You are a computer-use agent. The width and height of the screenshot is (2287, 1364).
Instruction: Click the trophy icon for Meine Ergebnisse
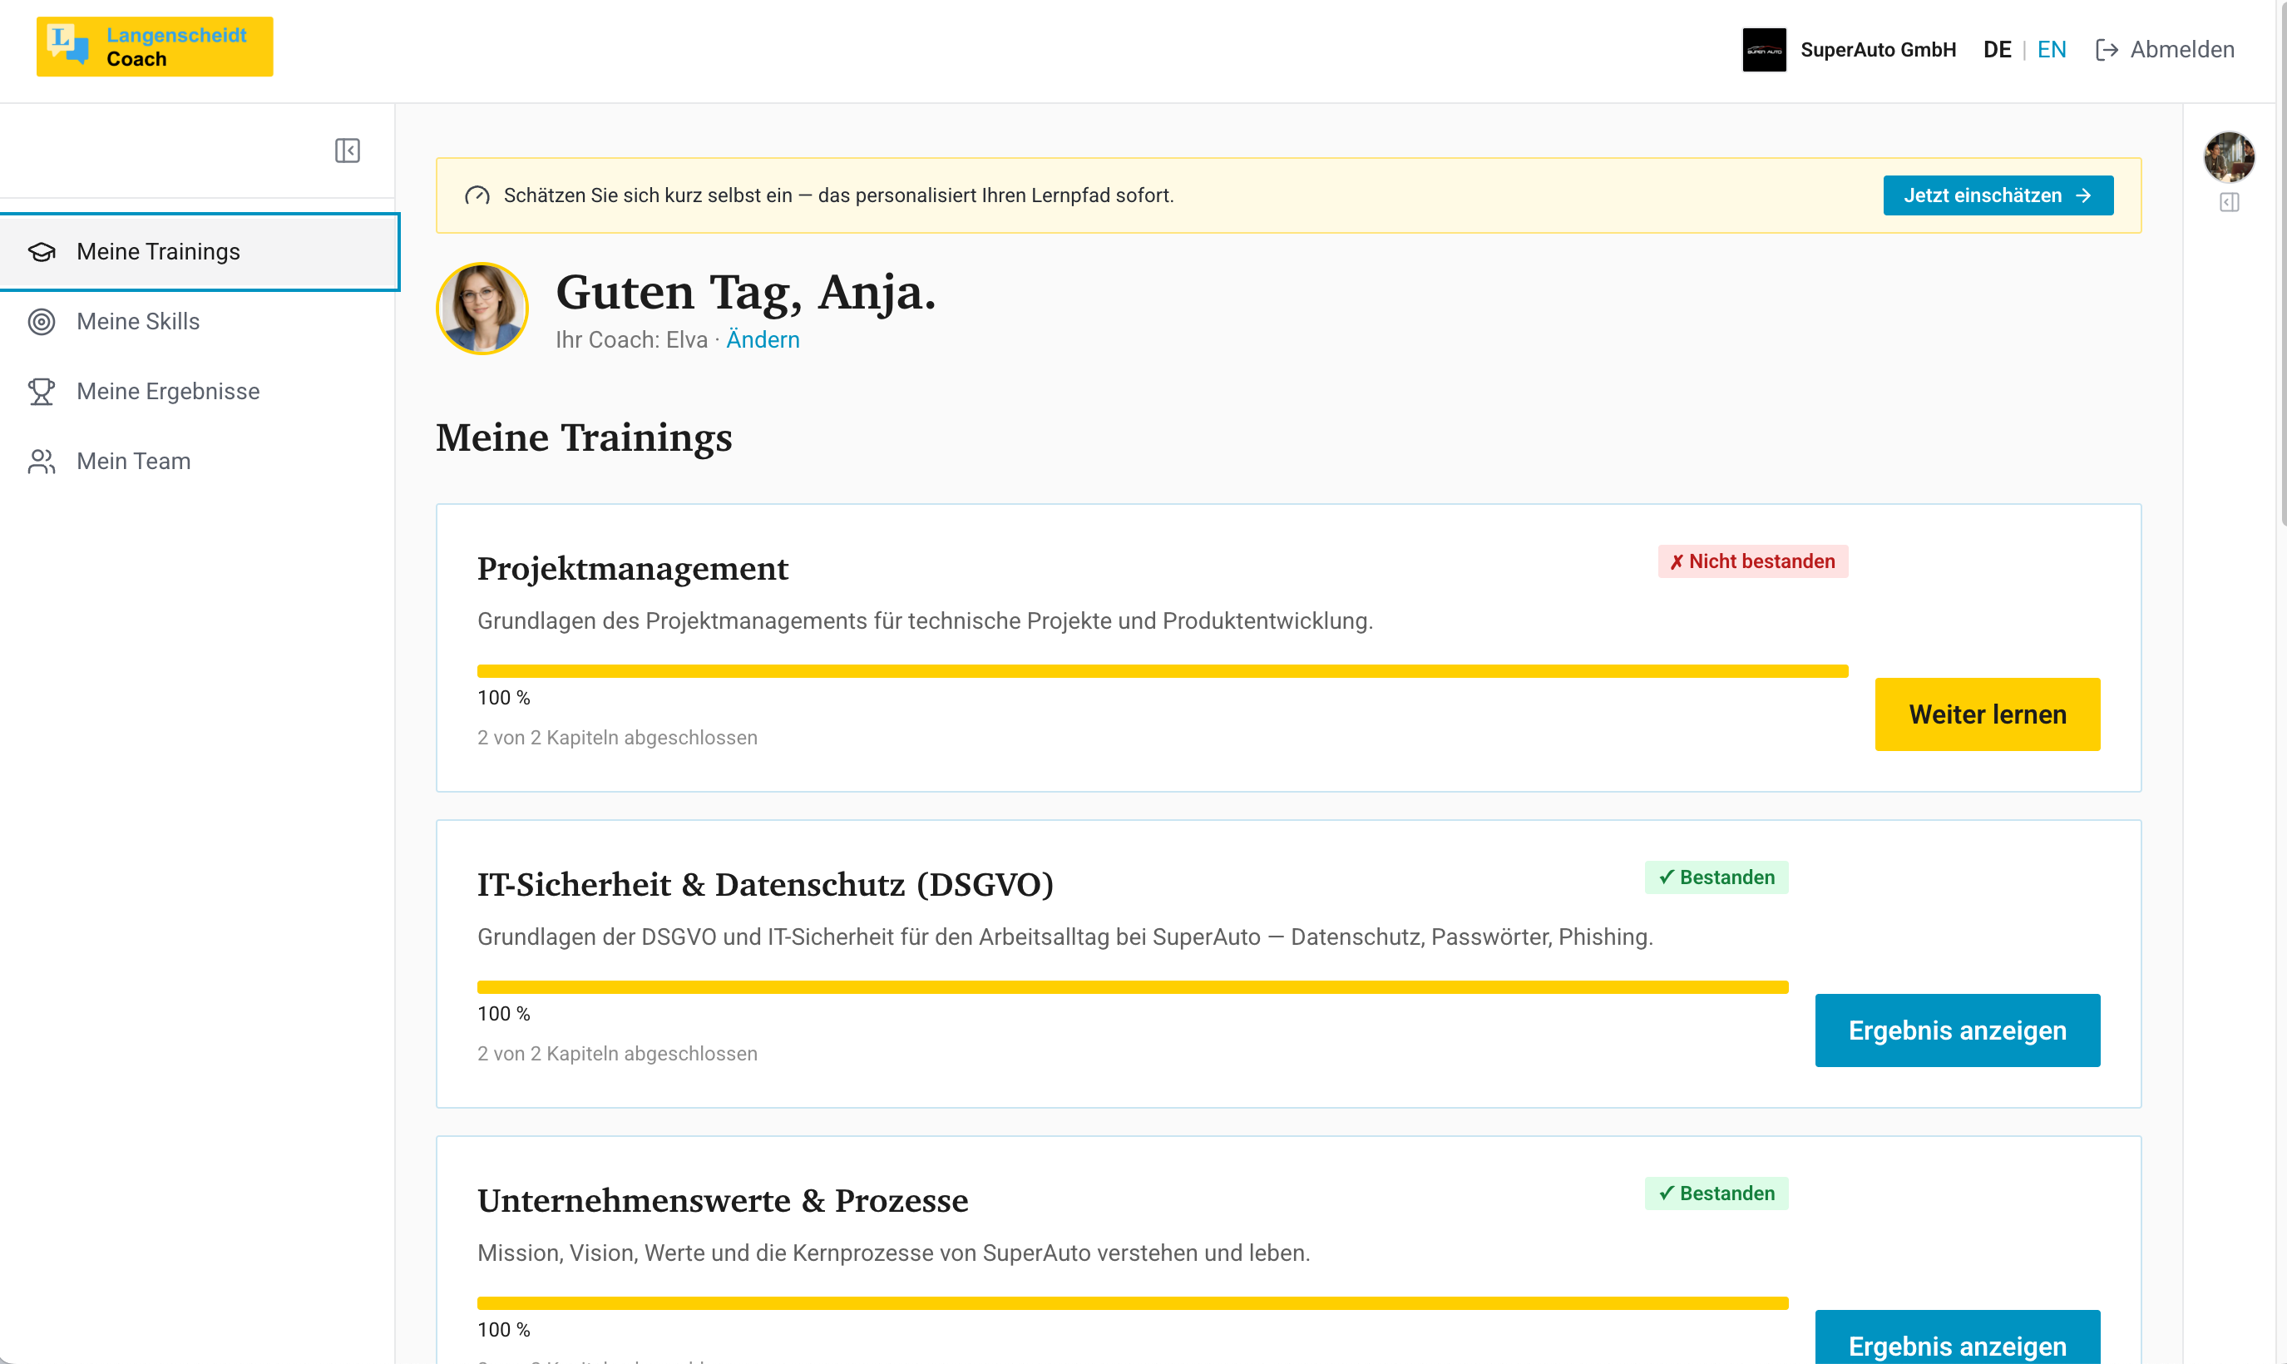click(x=42, y=392)
